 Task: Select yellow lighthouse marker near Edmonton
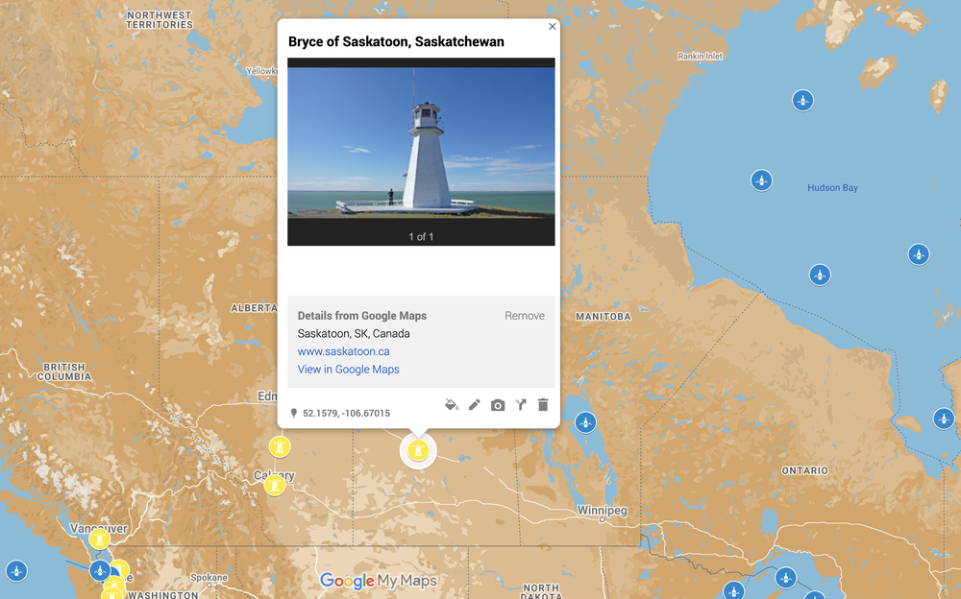coord(280,446)
